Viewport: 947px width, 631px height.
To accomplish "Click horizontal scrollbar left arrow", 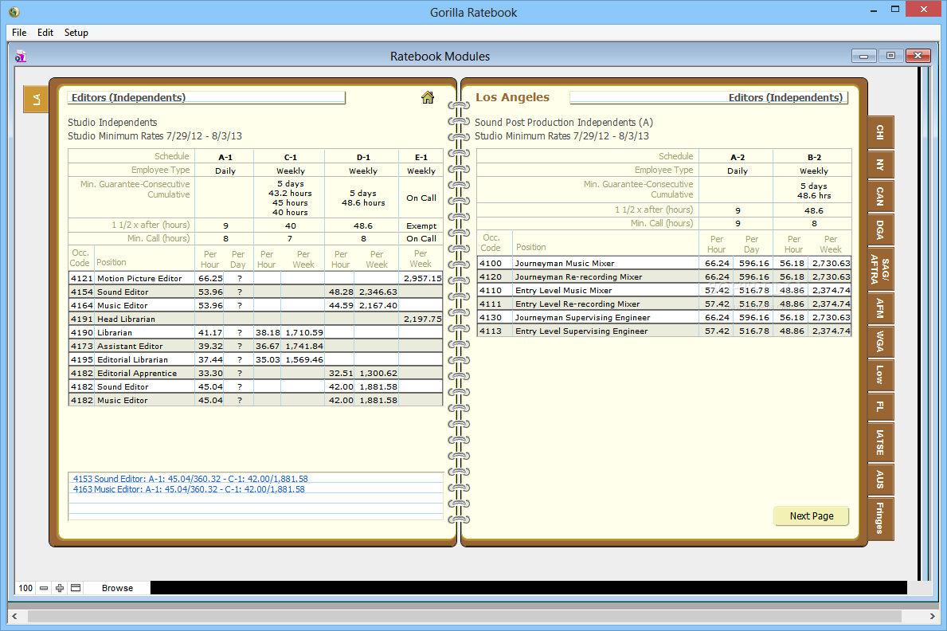I will (14, 616).
